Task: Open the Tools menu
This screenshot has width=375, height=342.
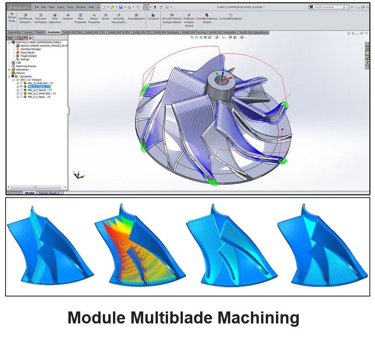Action: click(70, 7)
